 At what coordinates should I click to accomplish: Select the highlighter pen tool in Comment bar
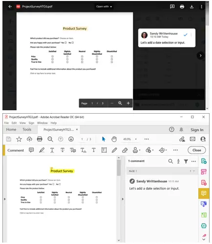click(x=42, y=150)
